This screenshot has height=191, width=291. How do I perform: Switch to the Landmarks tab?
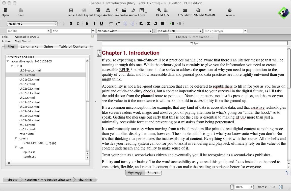(x=29, y=47)
